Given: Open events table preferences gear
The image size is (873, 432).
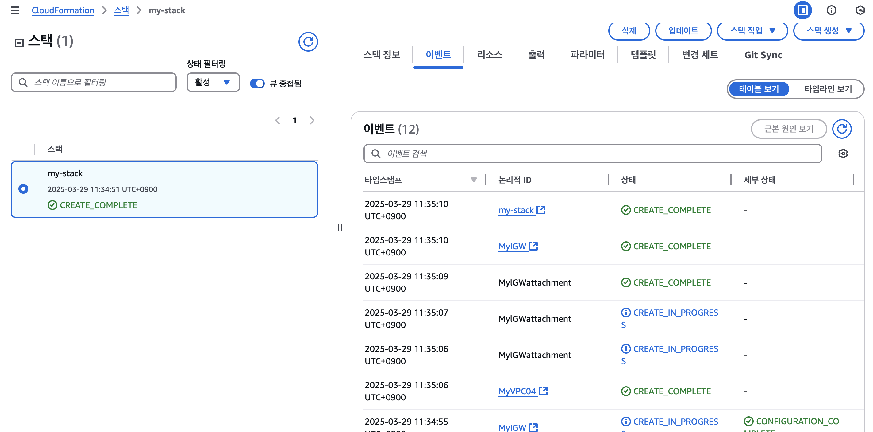Looking at the screenshot, I should click(x=843, y=154).
